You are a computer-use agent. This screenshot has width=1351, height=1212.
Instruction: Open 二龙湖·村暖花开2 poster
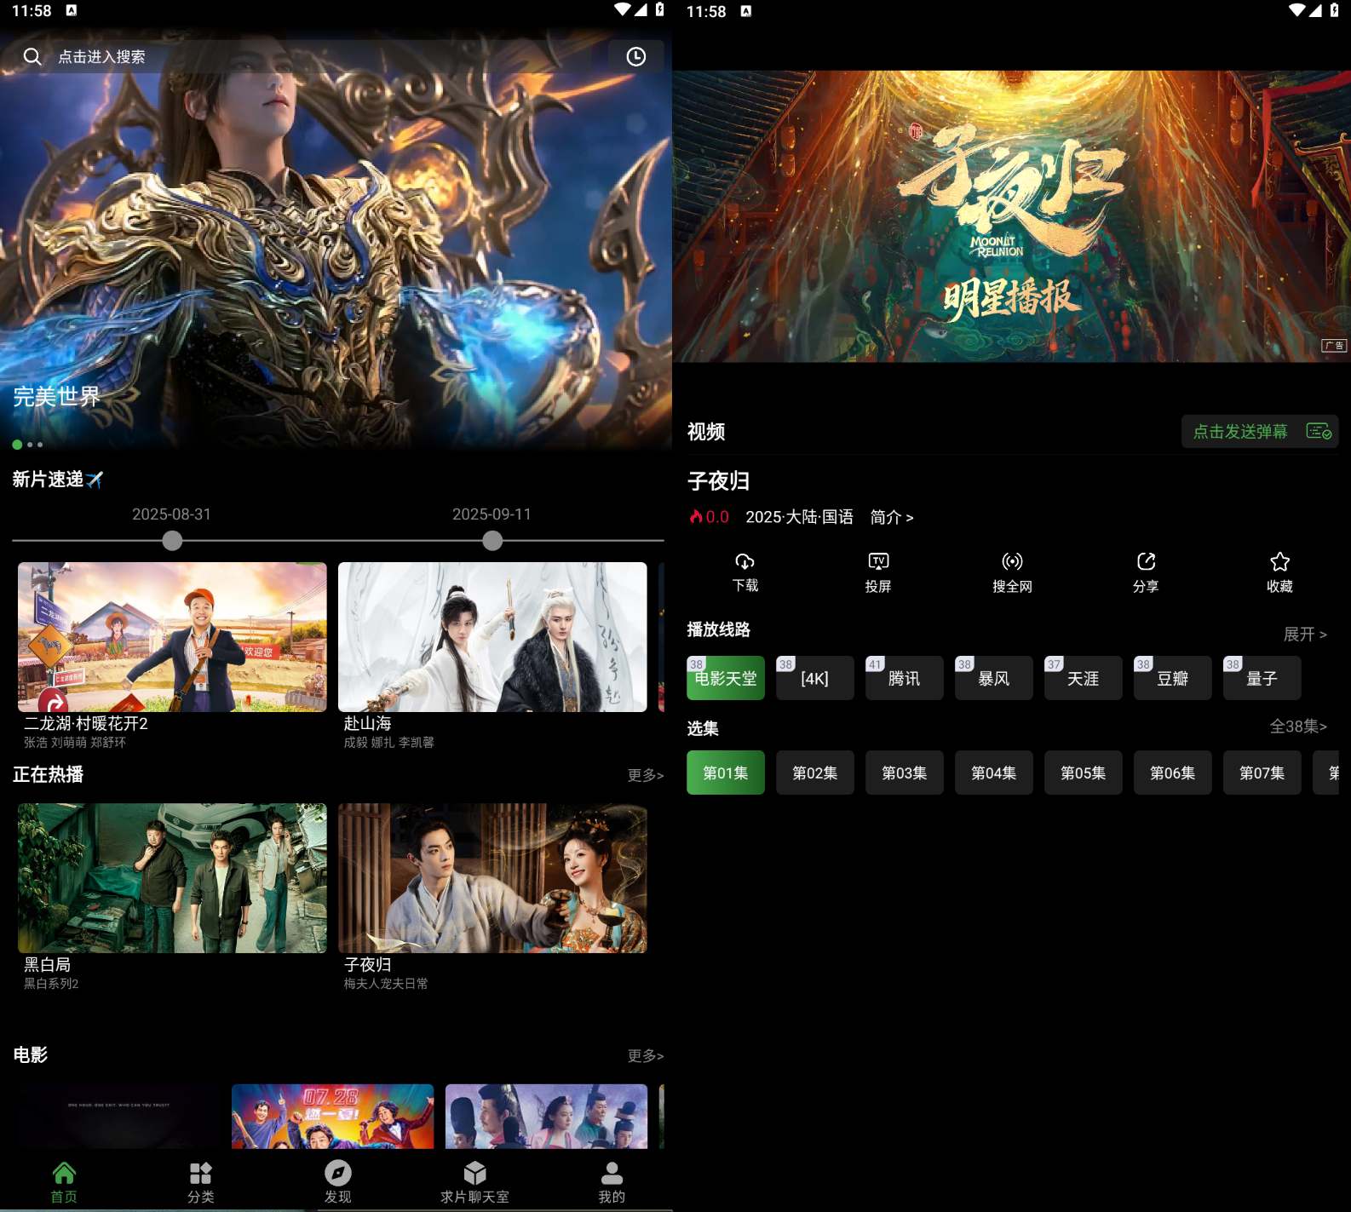[x=172, y=637]
